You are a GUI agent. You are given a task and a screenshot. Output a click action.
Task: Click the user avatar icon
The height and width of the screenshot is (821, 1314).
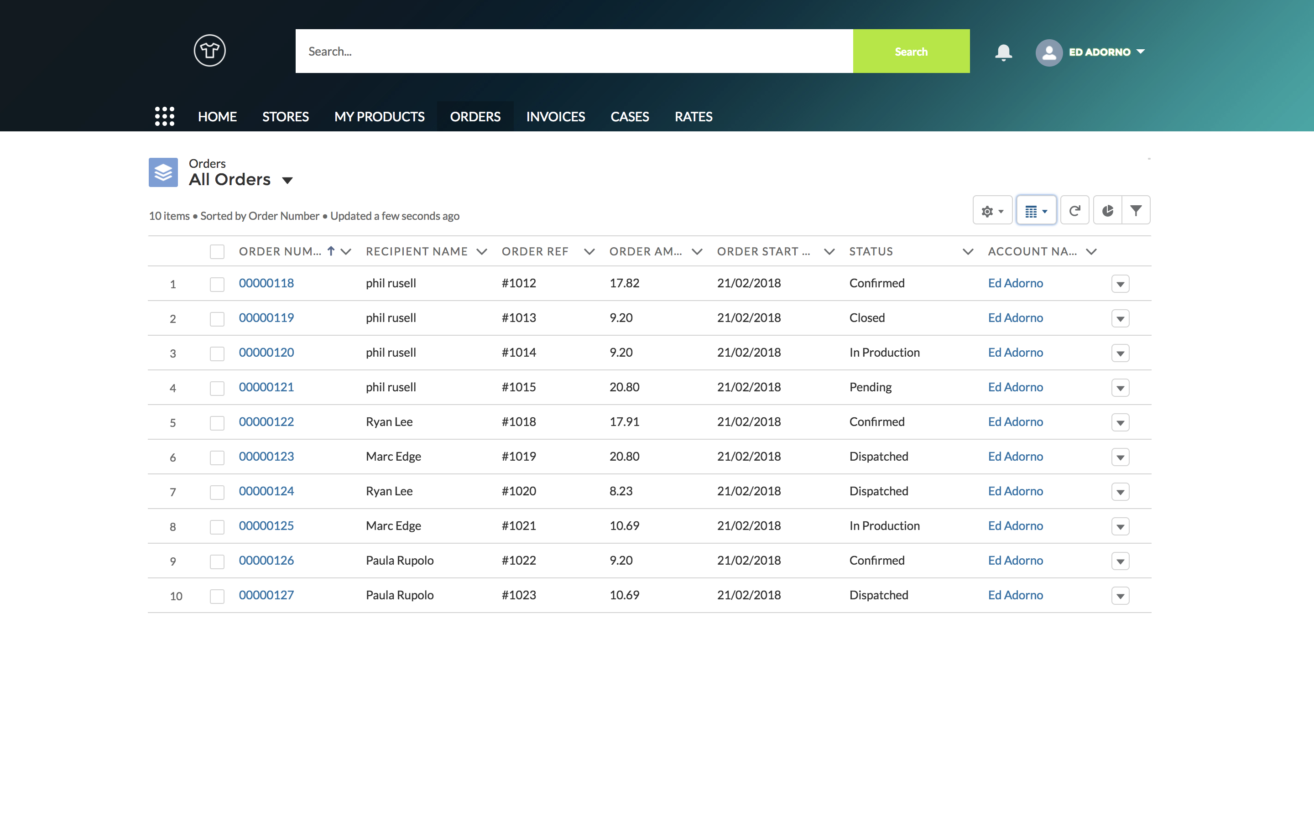coord(1048,52)
